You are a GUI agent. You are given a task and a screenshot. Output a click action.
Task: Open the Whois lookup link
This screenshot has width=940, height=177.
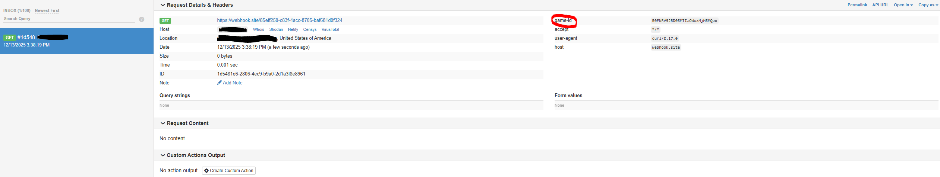[x=258, y=29]
